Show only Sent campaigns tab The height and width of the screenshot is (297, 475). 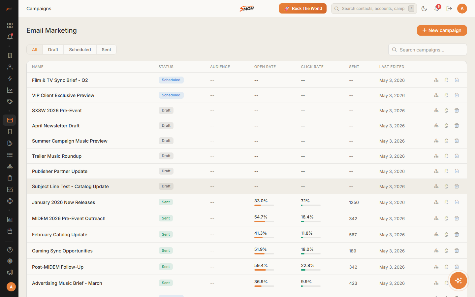106,49
